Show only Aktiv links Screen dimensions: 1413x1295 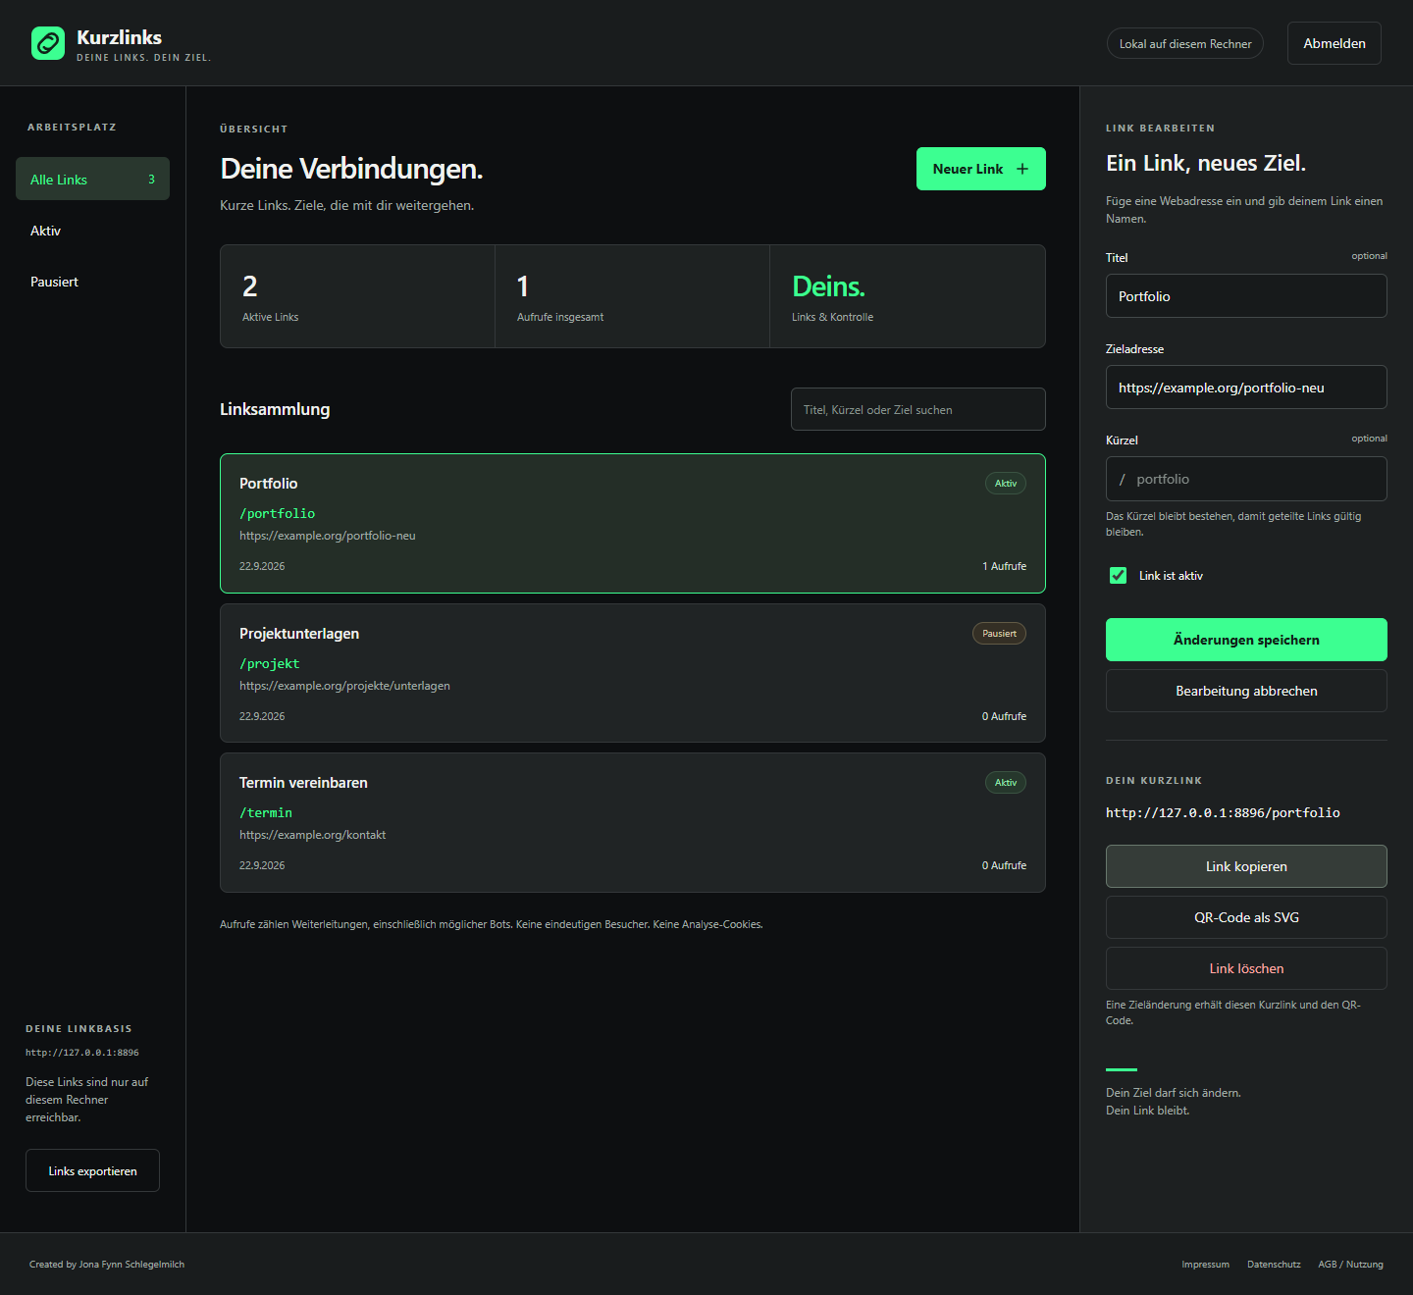92,231
